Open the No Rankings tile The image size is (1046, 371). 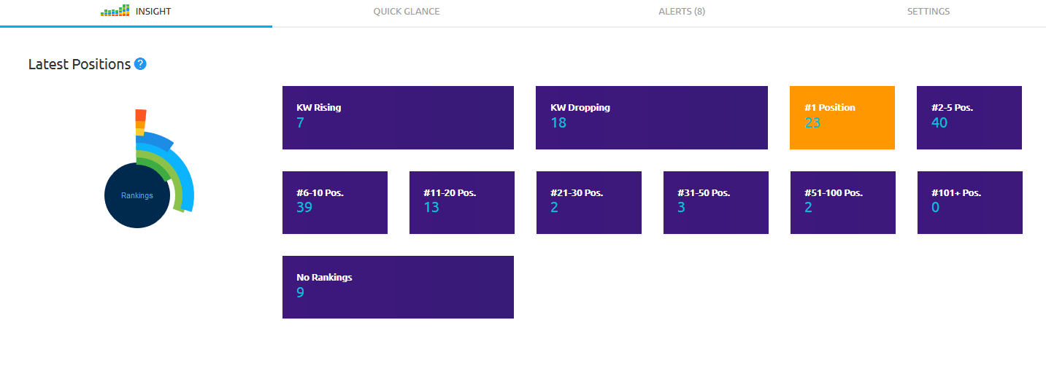tap(398, 287)
